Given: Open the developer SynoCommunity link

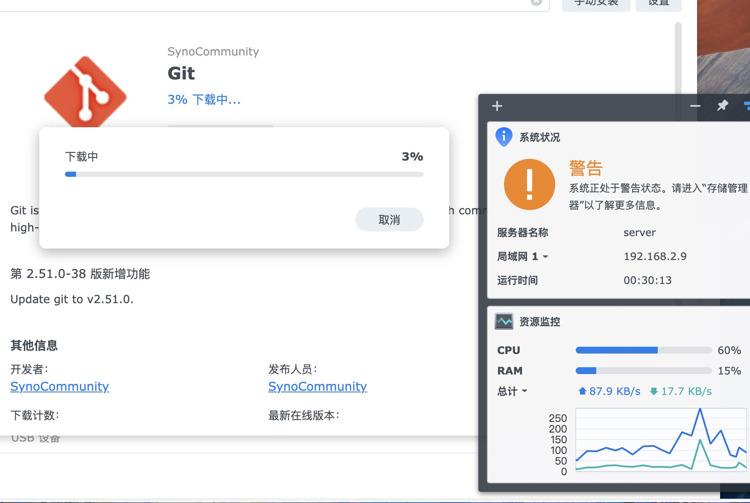Looking at the screenshot, I should coord(60,386).
